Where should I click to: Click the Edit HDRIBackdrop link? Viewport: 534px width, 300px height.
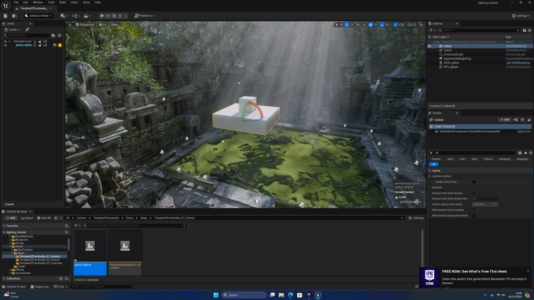(518, 63)
